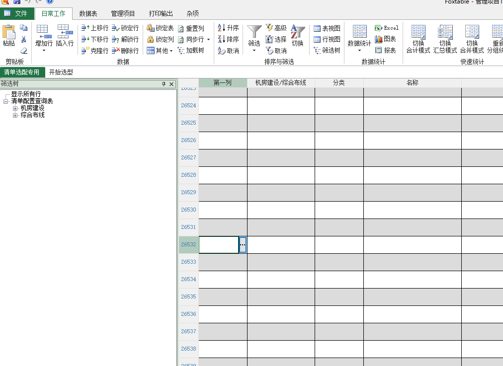
Task: Select the 开始选型 tab
Action: pyautogui.click(x=61, y=72)
